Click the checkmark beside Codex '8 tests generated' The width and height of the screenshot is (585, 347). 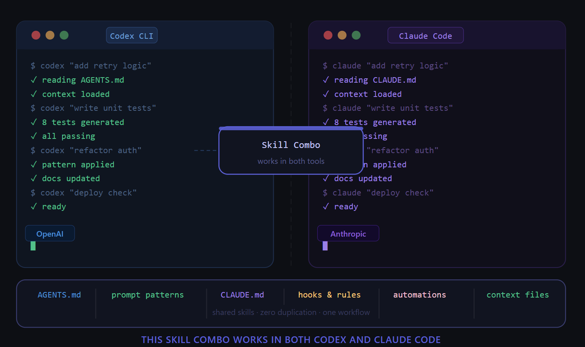click(34, 122)
